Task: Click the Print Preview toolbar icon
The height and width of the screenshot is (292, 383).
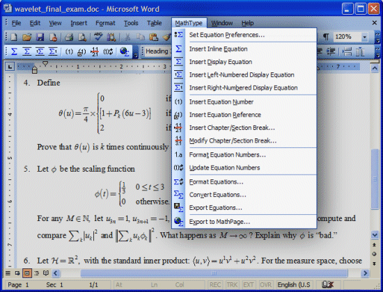Action: point(82,38)
